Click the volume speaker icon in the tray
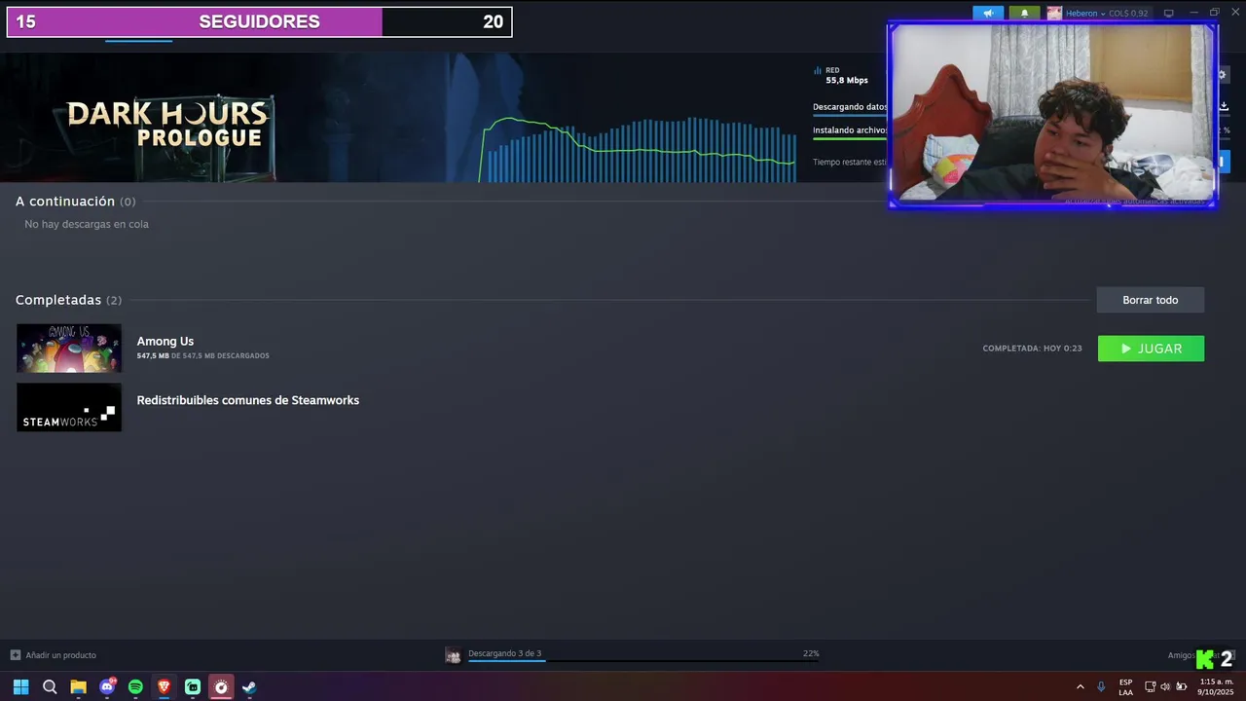The image size is (1246, 701). click(x=1165, y=687)
